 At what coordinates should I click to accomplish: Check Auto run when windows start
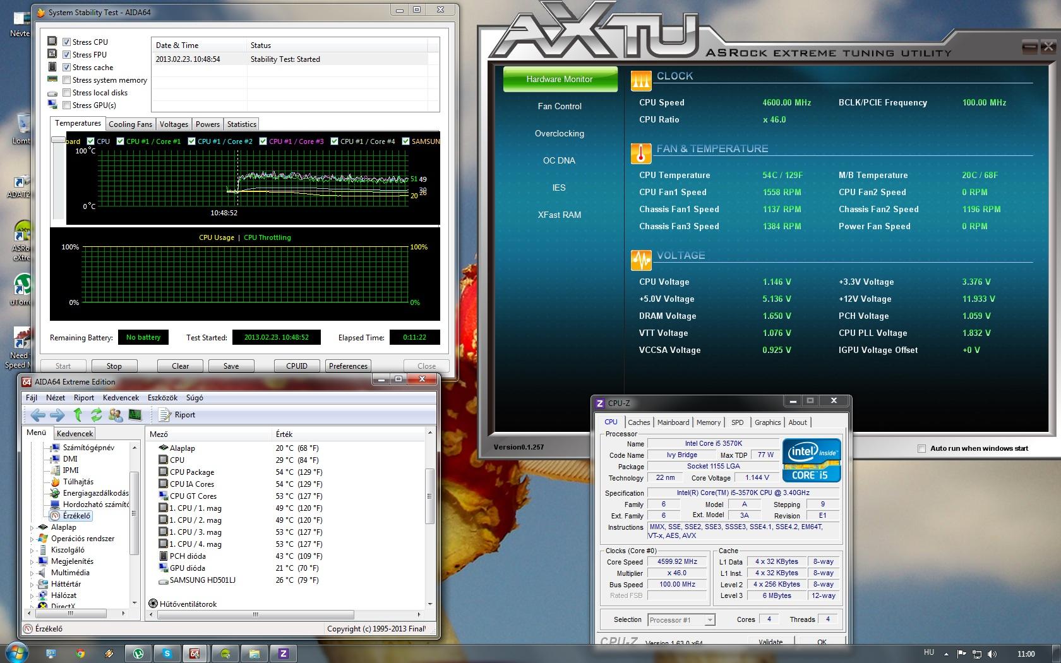pos(921,448)
